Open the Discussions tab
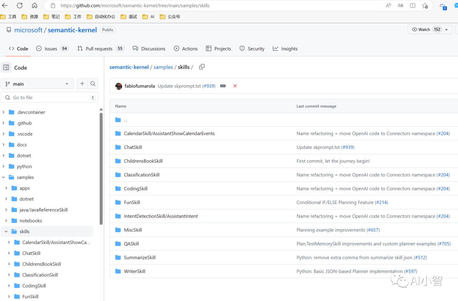Image resolution: width=458 pixels, height=301 pixels. point(149,49)
